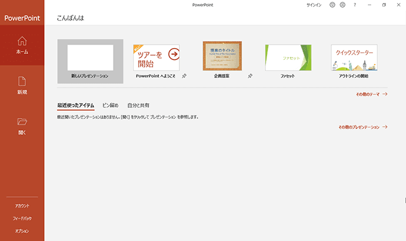Open the その他のテーマ link
This screenshot has width=406, height=241.
click(x=368, y=94)
